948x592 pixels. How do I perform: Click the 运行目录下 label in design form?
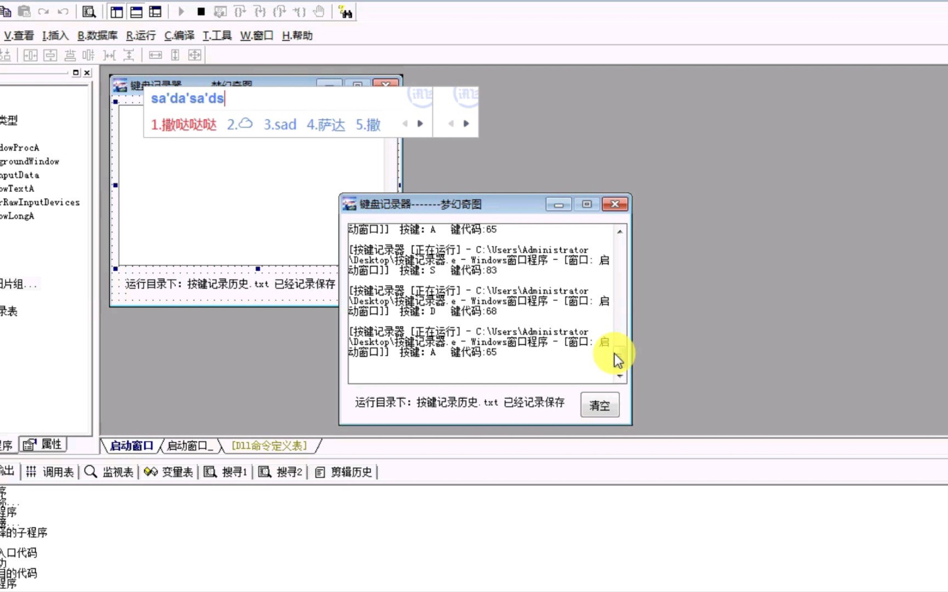tap(230, 284)
